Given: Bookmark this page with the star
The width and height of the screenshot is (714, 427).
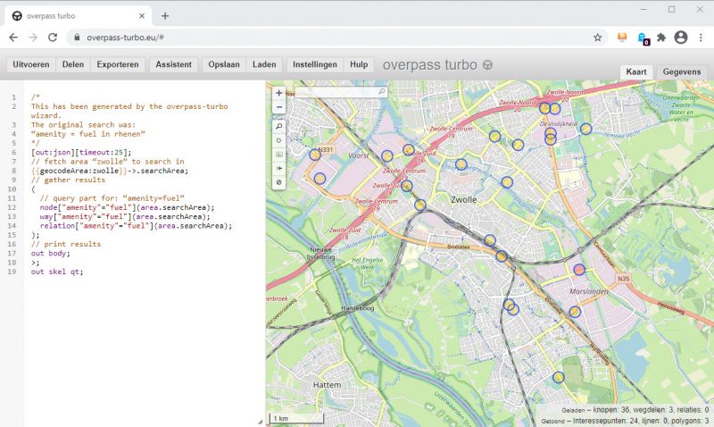Looking at the screenshot, I should [x=597, y=38].
